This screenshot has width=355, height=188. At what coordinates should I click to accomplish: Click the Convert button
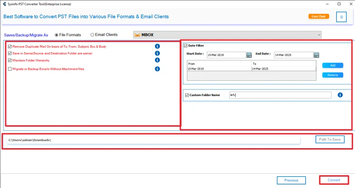(334, 180)
